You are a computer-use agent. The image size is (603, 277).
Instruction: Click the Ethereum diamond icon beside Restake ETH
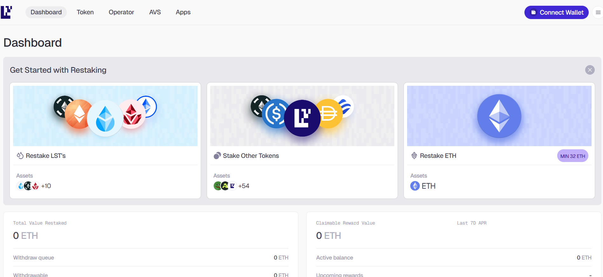point(414,156)
